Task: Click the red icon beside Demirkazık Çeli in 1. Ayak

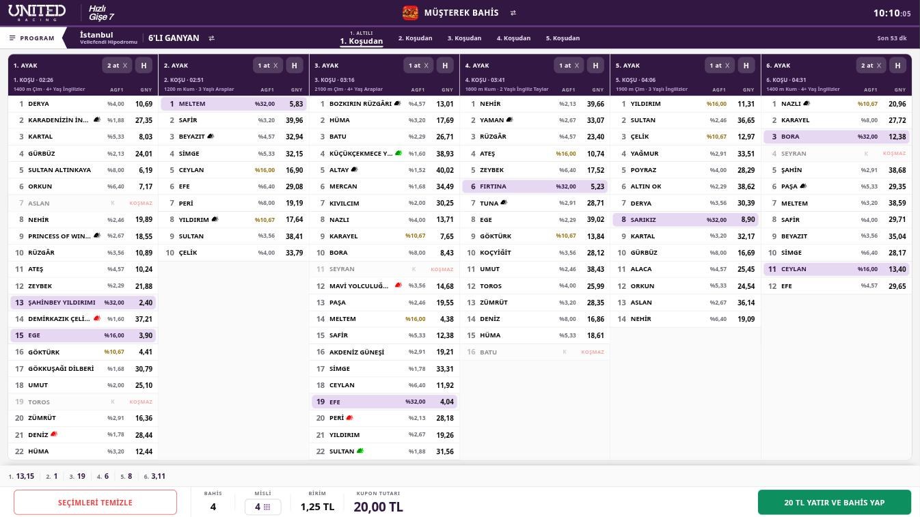Action: (96, 318)
